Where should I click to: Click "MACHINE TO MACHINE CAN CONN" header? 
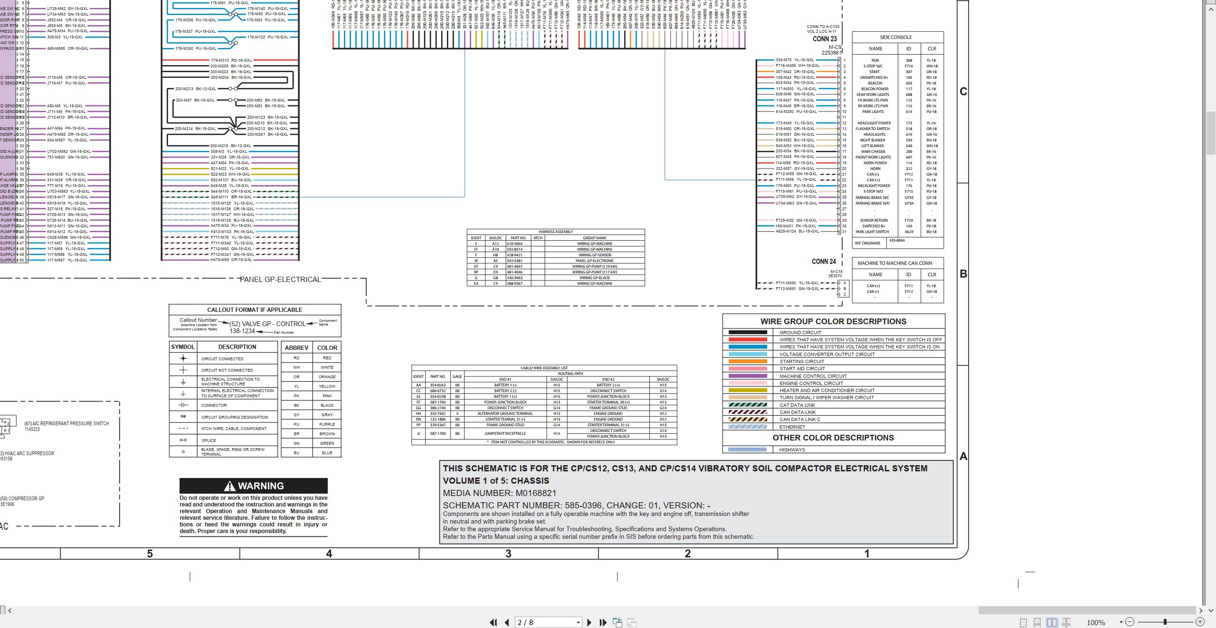895,263
